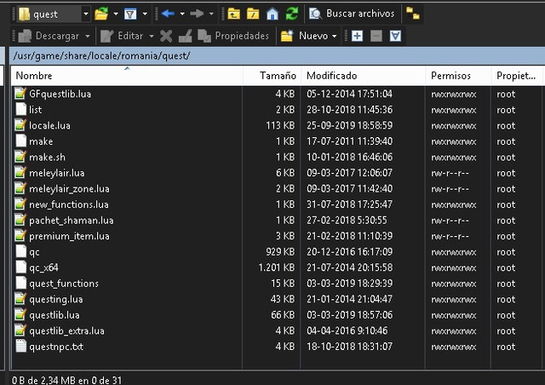
Task: Expand the open directory dropdown arrow
Action: click(116, 14)
